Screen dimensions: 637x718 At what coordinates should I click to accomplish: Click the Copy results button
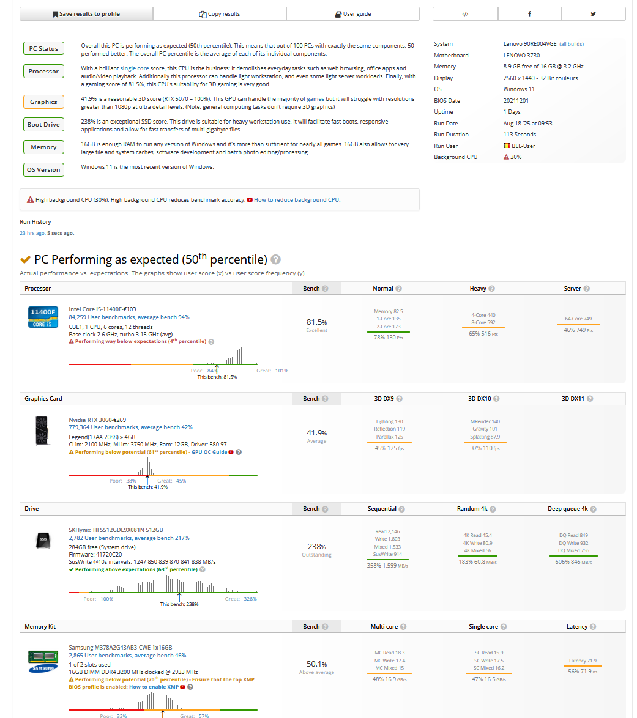[220, 13]
